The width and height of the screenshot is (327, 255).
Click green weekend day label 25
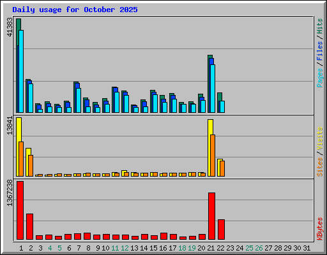[249, 248]
